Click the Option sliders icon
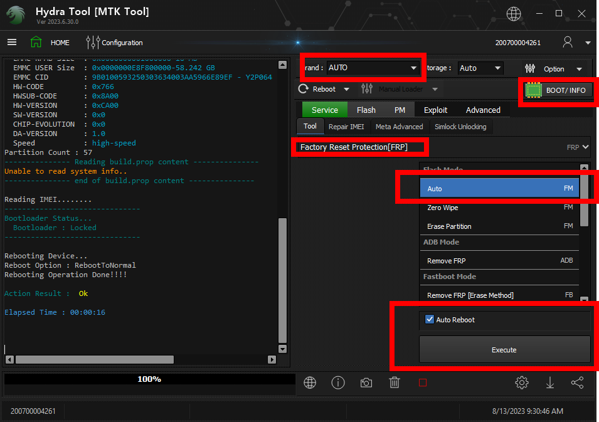This screenshot has width=599, height=422. coord(530,69)
